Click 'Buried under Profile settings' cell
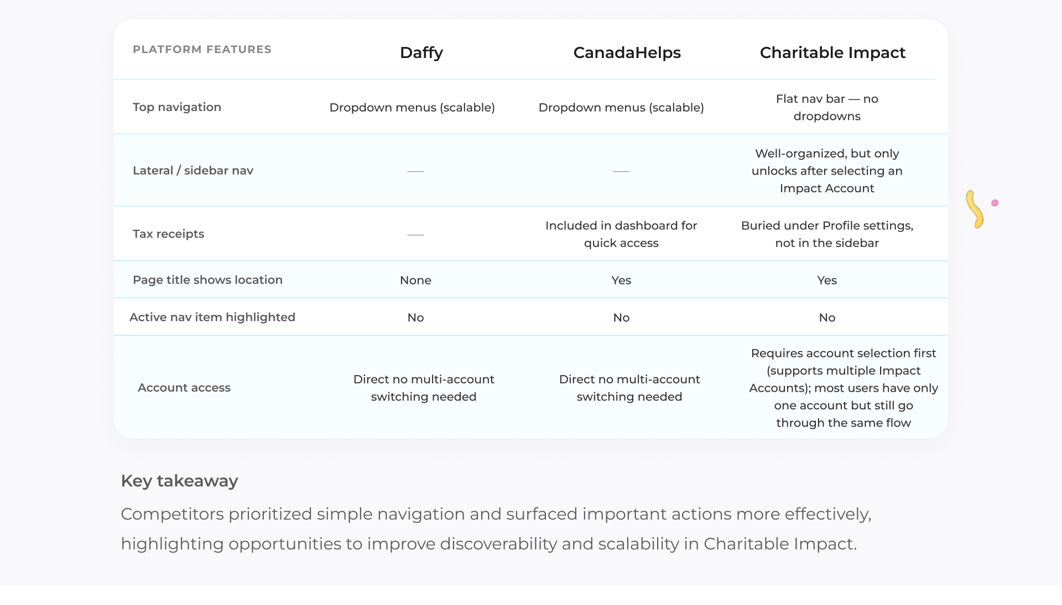 click(x=827, y=234)
